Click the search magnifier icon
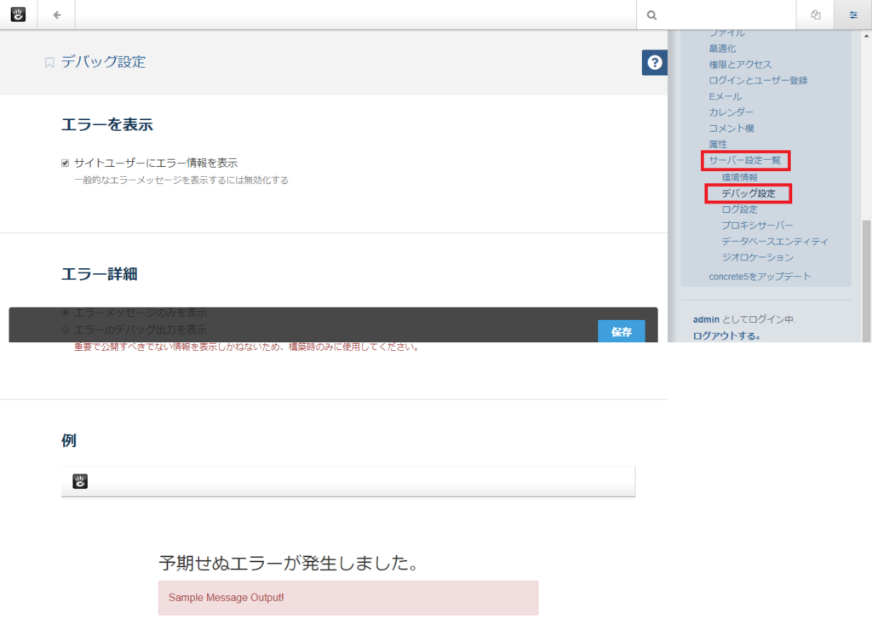This screenshot has height=642, width=872. [651, 14]
